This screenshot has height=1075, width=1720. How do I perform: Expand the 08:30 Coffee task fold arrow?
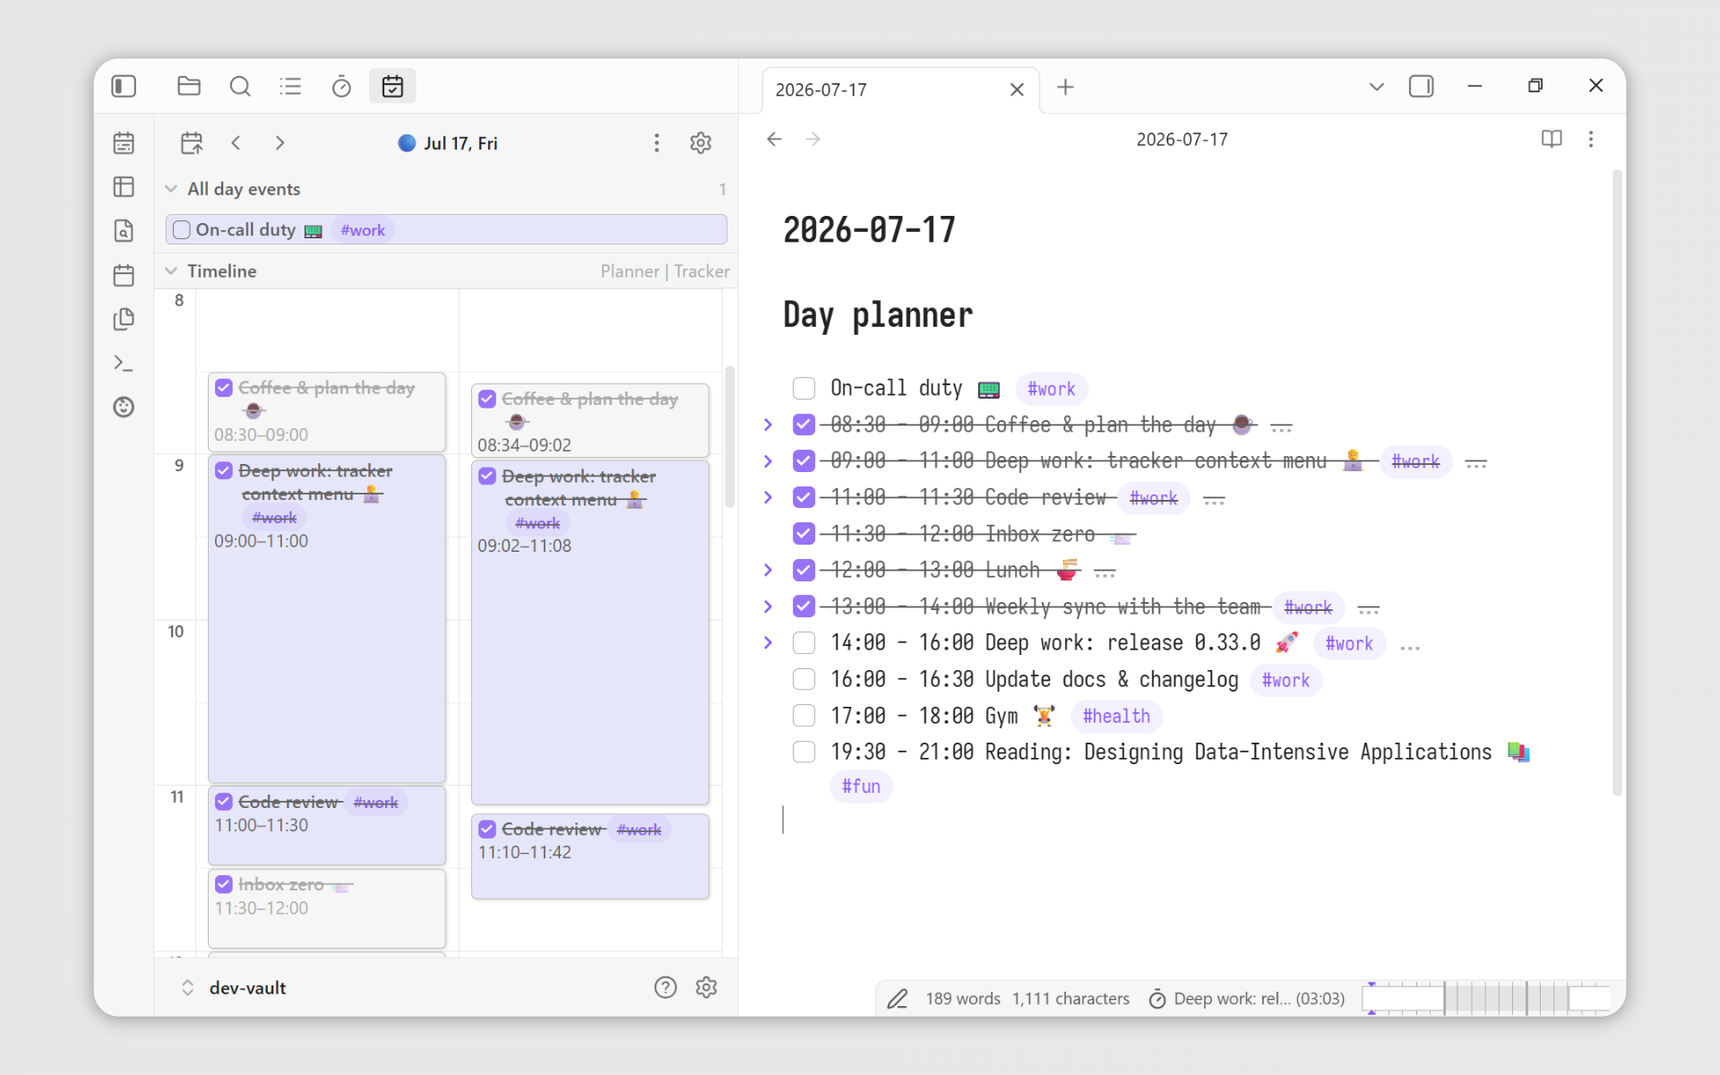[768, 425]
